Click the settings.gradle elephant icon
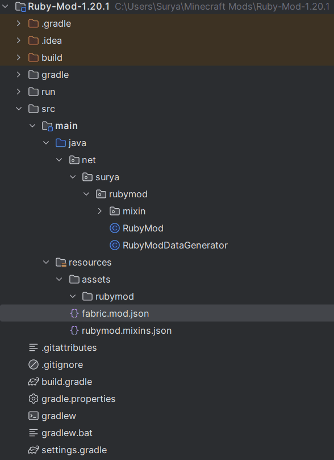This screenshot has height=460, width=334. tap(34, 450)
